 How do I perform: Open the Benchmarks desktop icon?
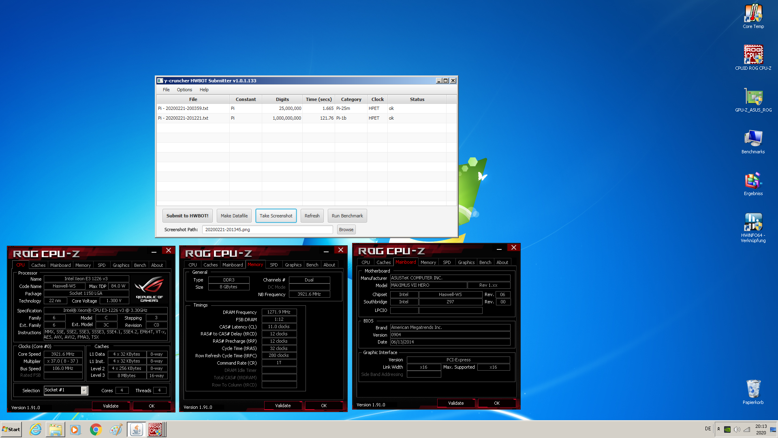753,142
